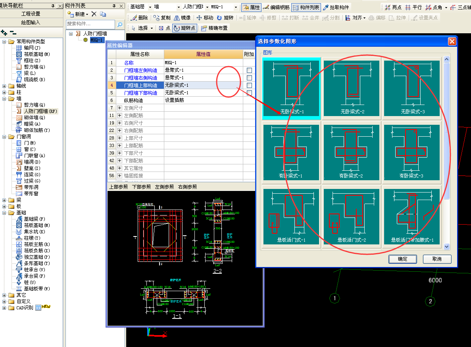Switch to 右侧参照 tab
This screenshot has height=347, width=471.
click(x=187, y=187)
